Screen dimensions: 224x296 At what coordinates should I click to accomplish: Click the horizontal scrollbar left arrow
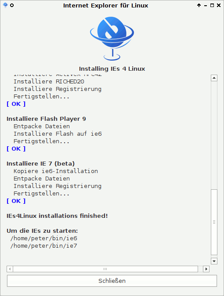tap(10, 269)
